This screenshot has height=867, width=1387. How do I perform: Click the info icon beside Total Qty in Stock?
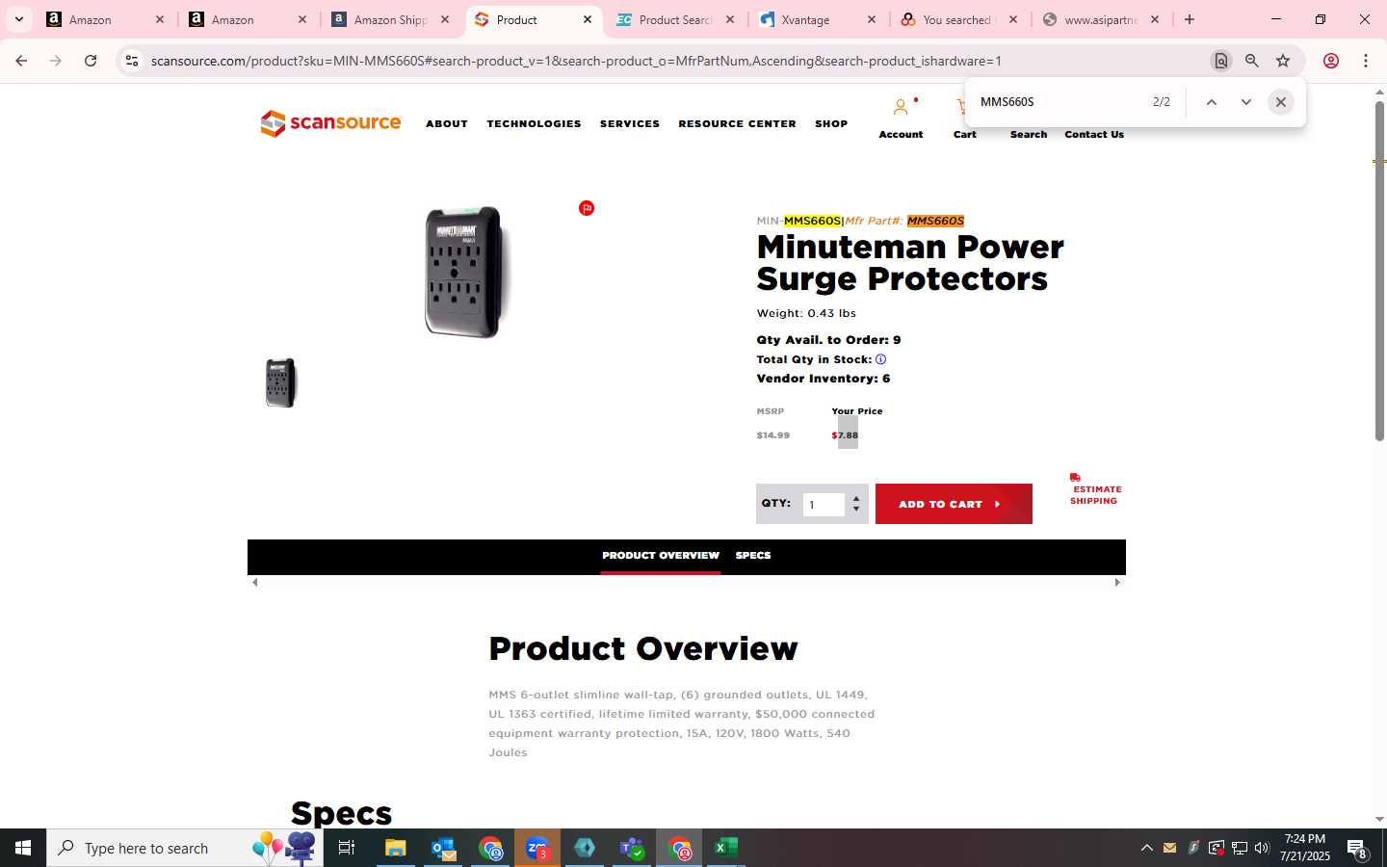click(880, 359)
